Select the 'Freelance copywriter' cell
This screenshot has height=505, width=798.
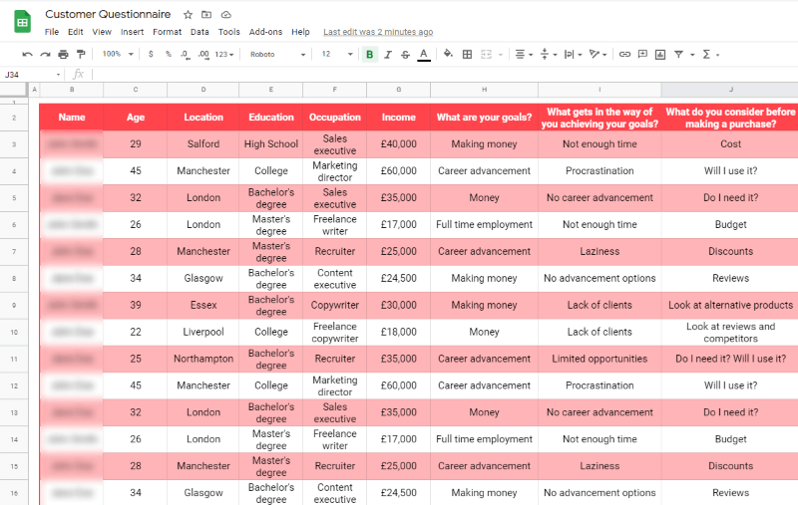tap(334, 333)
